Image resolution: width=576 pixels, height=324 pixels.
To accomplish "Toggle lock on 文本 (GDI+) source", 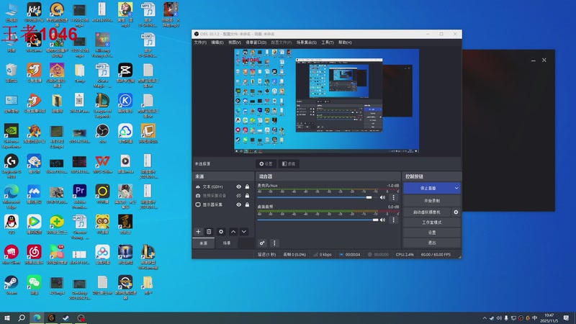I will pyautogui.click(x=247, y=186).
